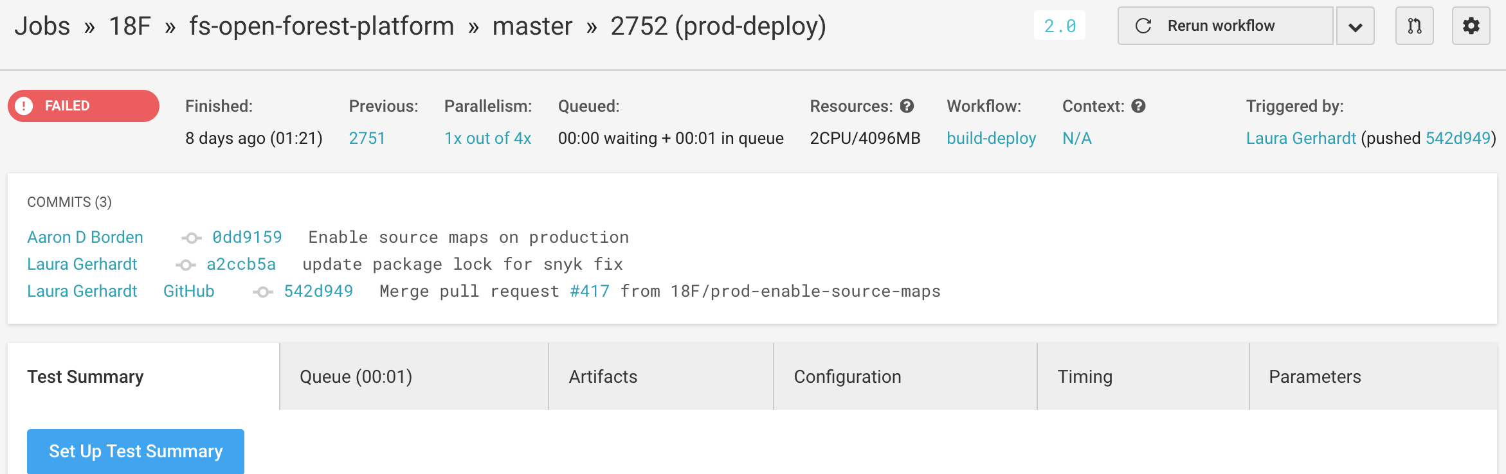This screenshot has height=474, width=1506.
Task: Expand the Rerun workflow dropdown arrow
Action: (x=1355, y=26)
